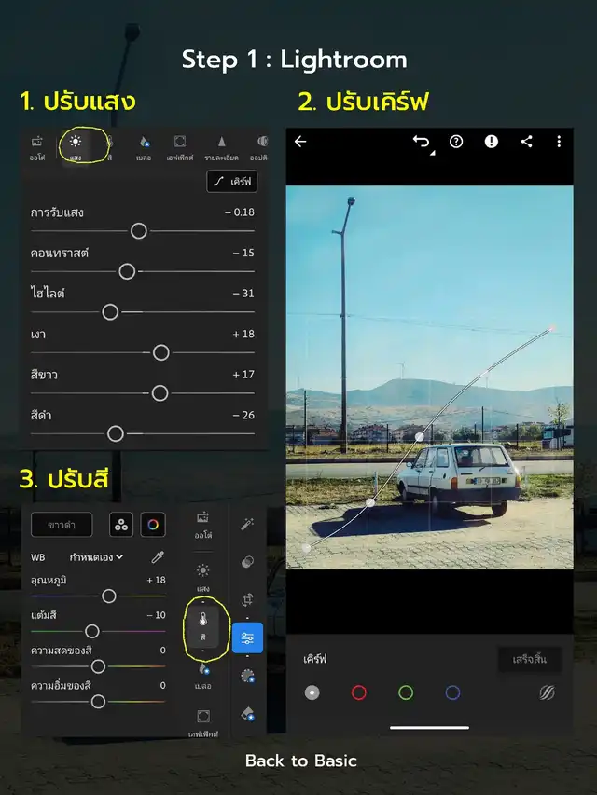
Task: Open the color mixer wheel icon
Action: 153,525
